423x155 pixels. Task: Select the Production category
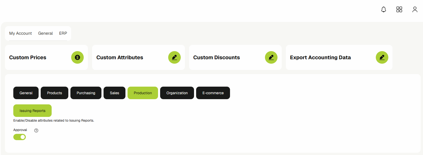click(x=143, y=93)
